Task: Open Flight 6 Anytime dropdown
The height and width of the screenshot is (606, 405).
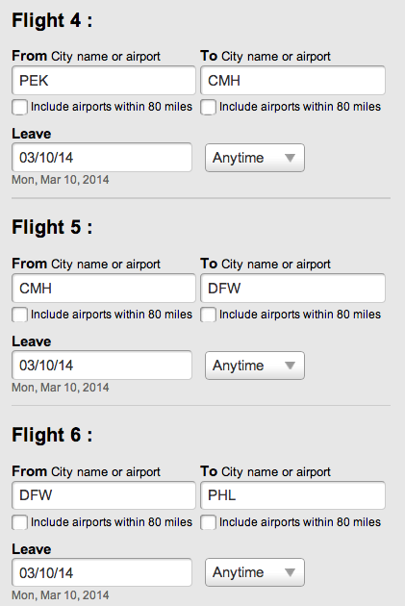Action: [x=255, y=572]
